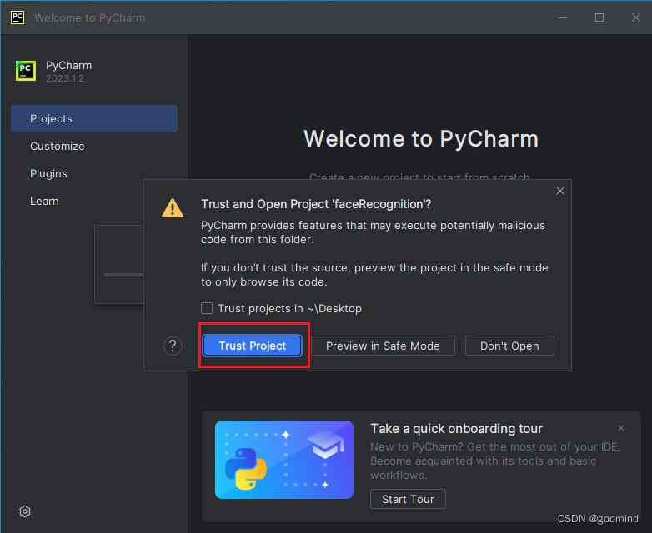Click the PyCharm 2023.1.2 product logo
The image size is (652, 533).
point(26,71)
